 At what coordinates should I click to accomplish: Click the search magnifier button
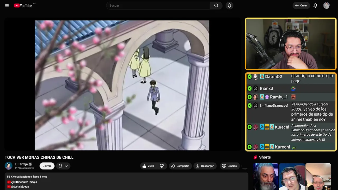(216, 6)
